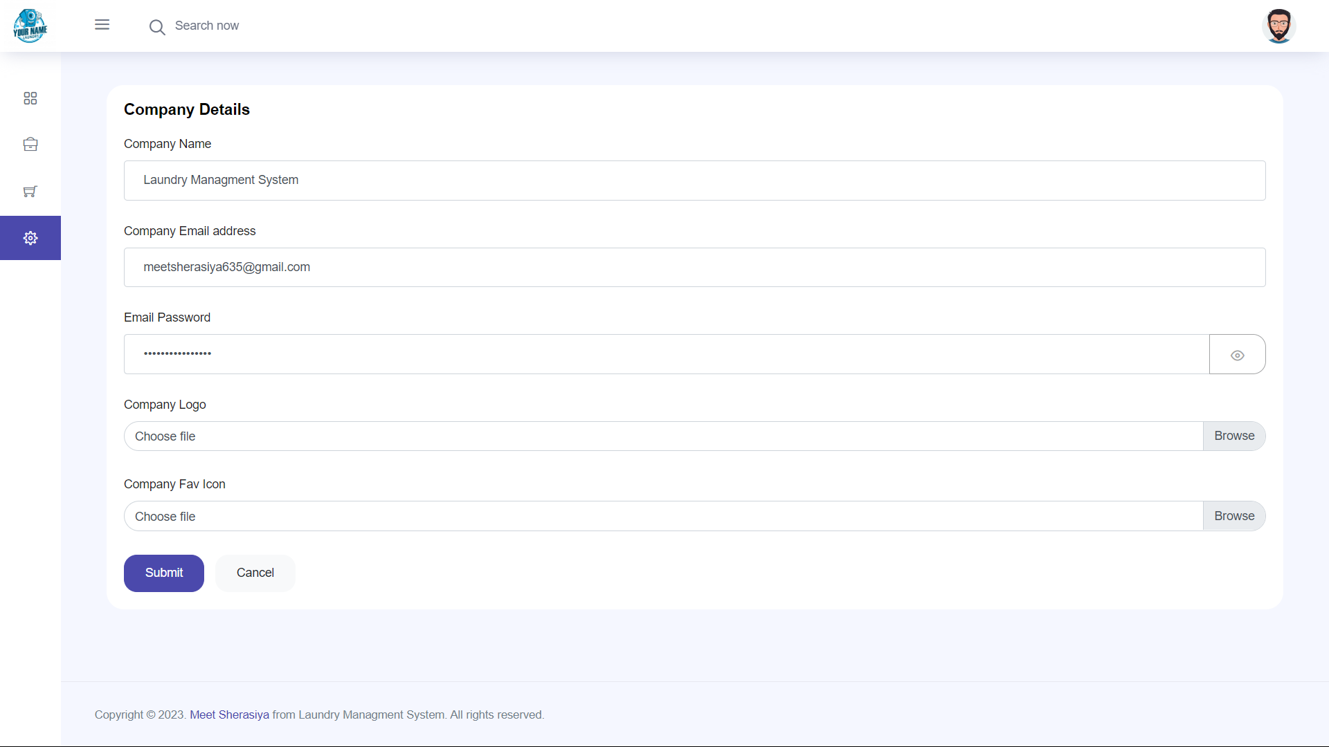Browse for a Company Fav Icon file
The width and height of the screenshot is (1329, 747).
click(x=1233, y=517)
